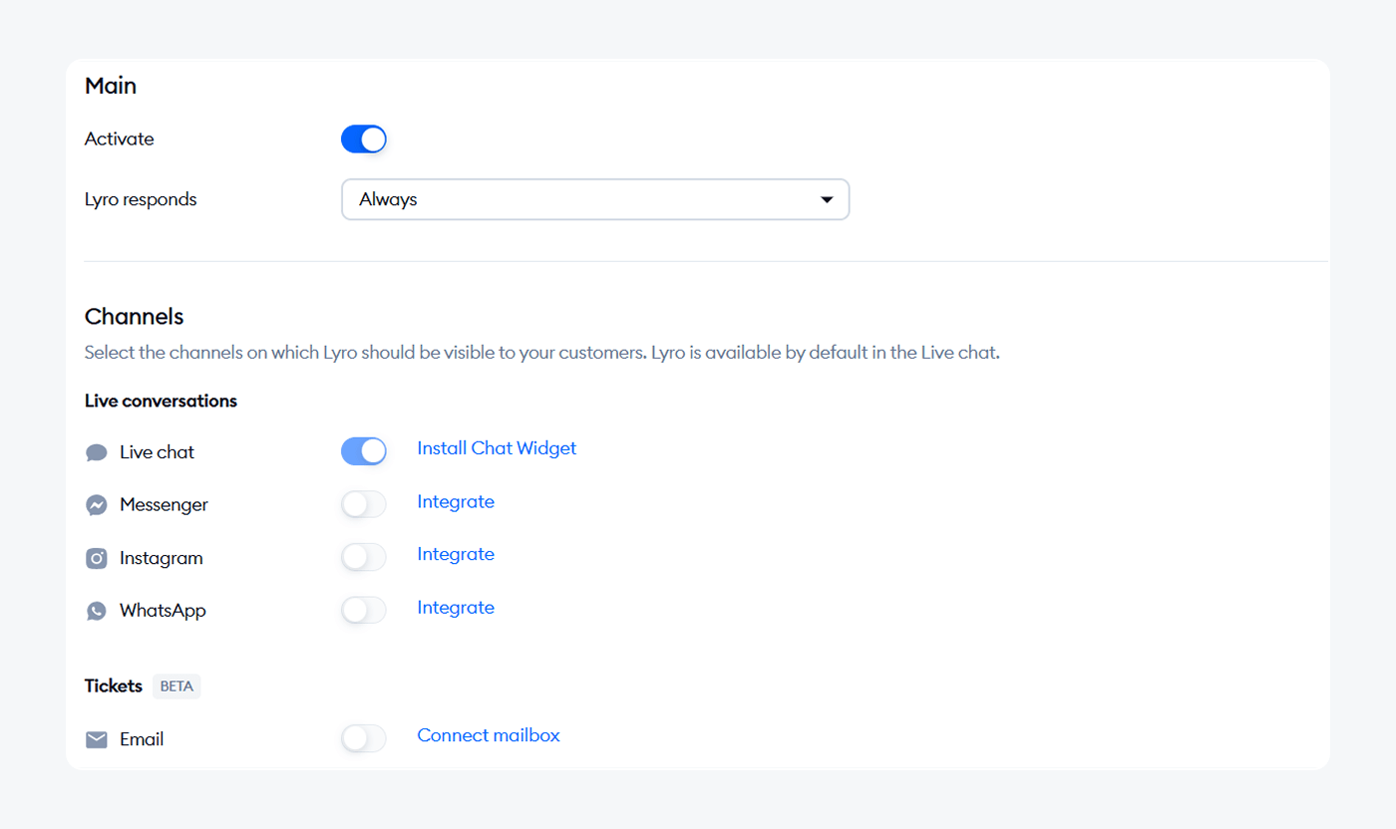The height and width of the screenshot is (829, 1396).
Task: Turn off the Activate toggle
Action: [363, 139]
